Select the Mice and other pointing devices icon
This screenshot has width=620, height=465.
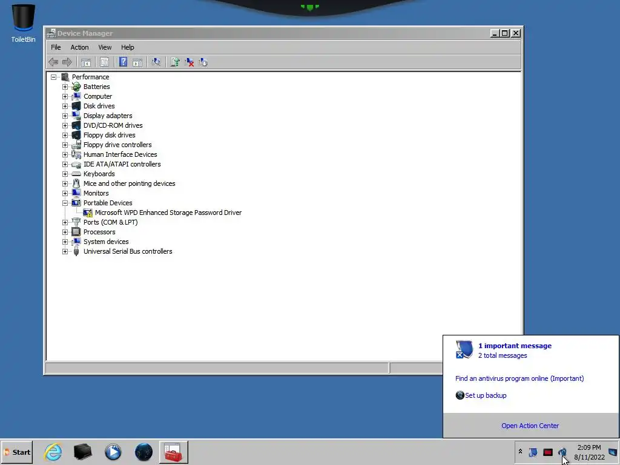click(76, 183)
